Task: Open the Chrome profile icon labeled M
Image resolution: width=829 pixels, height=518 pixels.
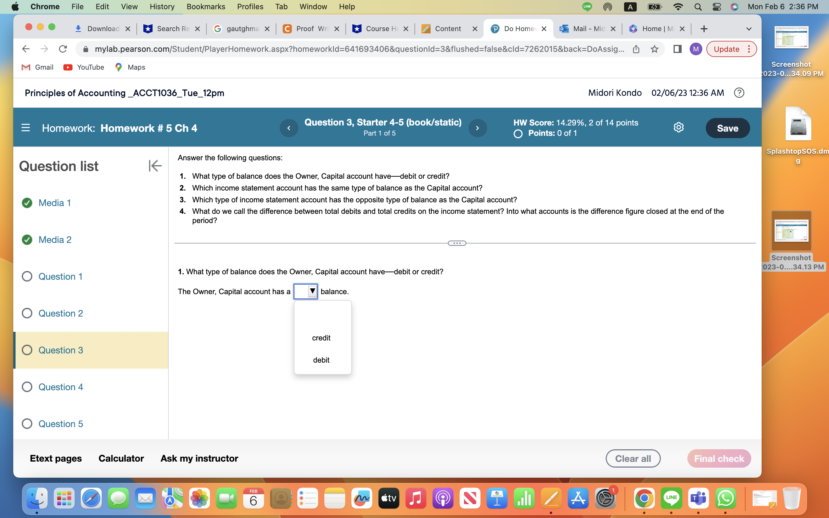Action: click(x=696, y=49)
